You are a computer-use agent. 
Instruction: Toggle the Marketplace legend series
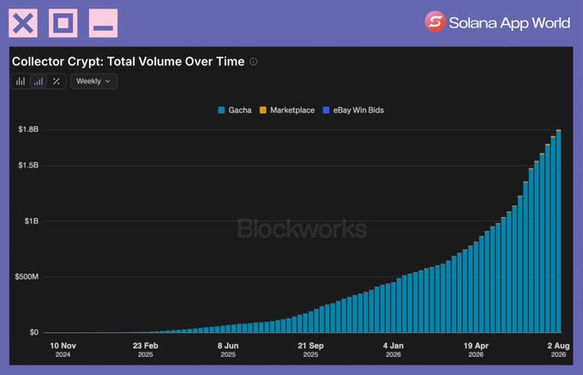(x=287, y=110)
